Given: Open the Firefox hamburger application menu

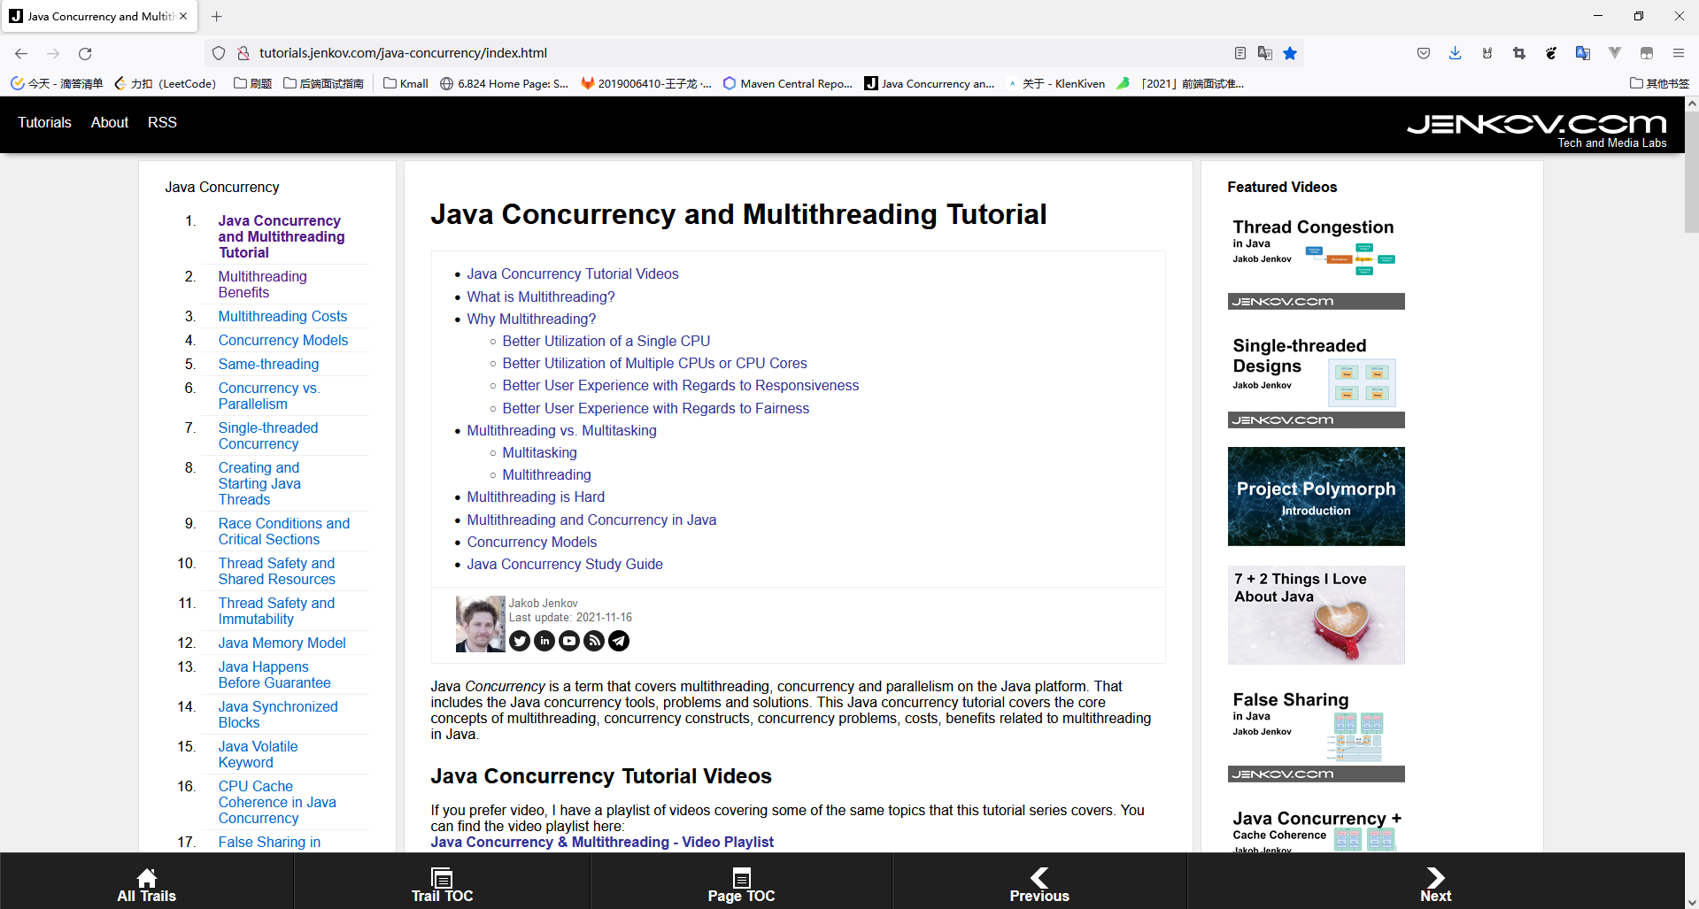Looking at the screenshot, I should (1678, 53).
